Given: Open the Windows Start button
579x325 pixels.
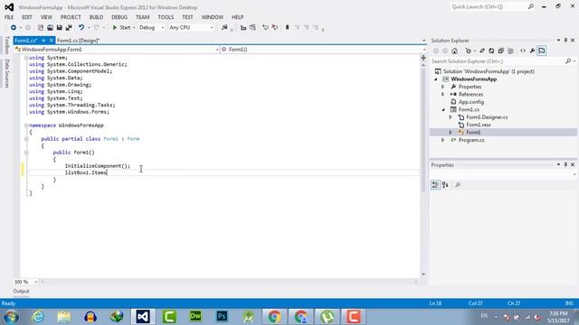Looking at the screenshot, I should (x=12, y=317).
